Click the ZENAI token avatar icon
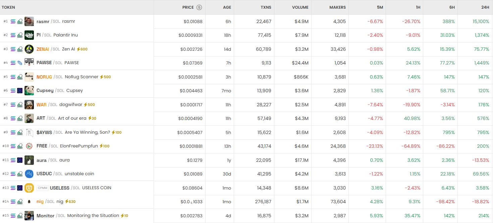This screenshot has height=223, width=493. click(x=29, y=49)
